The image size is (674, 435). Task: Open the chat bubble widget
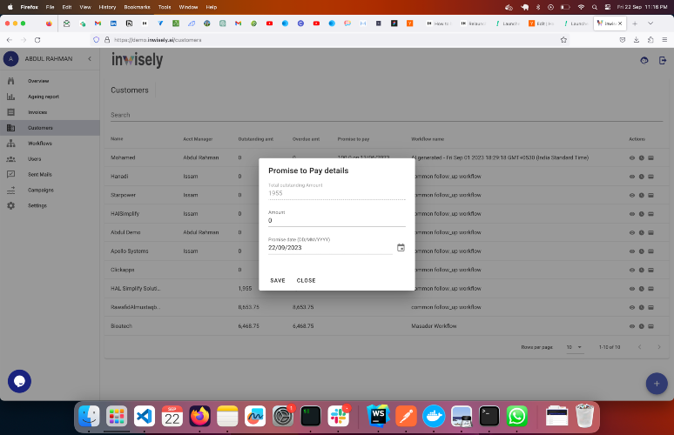click(x=19, y=381)
